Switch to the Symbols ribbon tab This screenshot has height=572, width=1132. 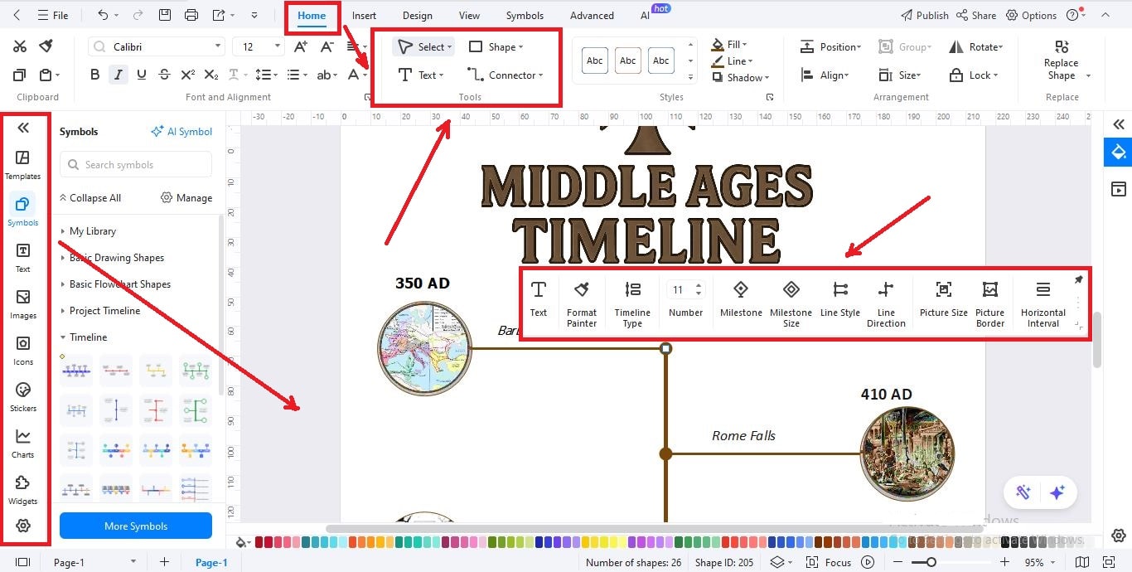point(525,15)
